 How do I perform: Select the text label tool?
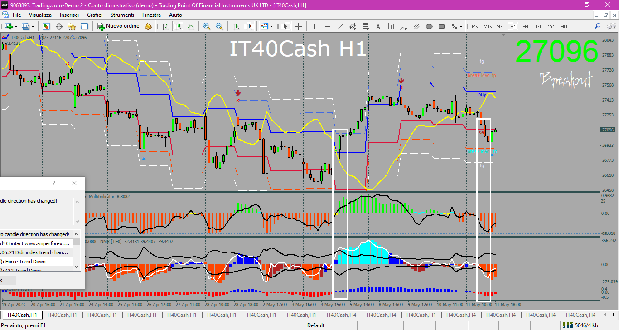click(391, 26)
